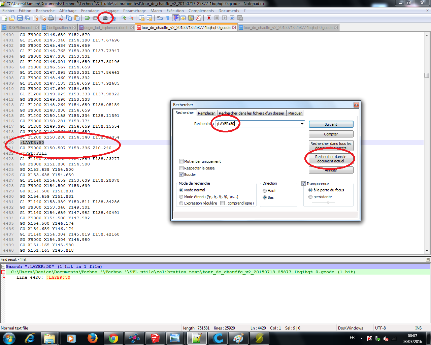Enable the 'Mot entier uniquement' checkbox
431x345 pixels.
(x=181, y=161)
